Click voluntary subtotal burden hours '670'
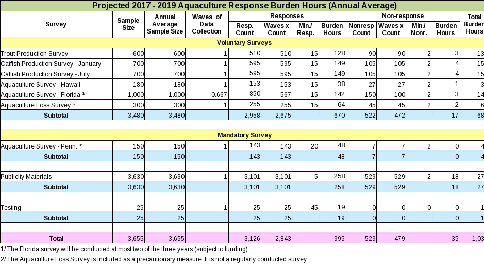This screenshot has height=264, width=484. 332,115
